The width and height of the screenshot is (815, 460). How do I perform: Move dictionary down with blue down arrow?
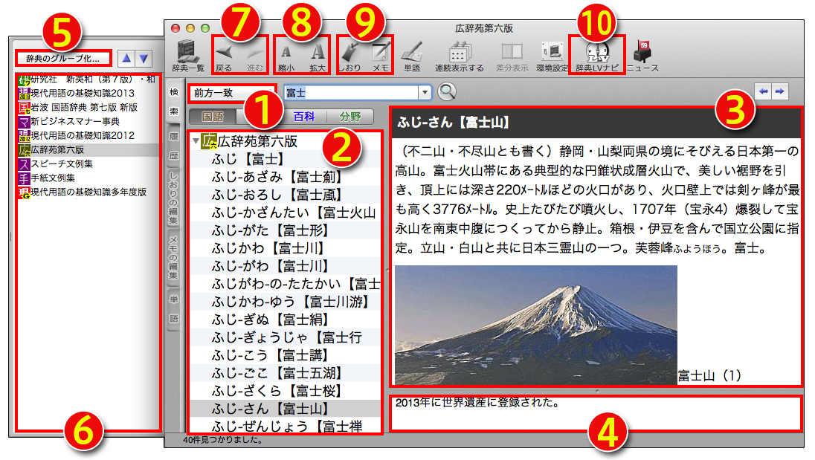click(x=144, y=58)
